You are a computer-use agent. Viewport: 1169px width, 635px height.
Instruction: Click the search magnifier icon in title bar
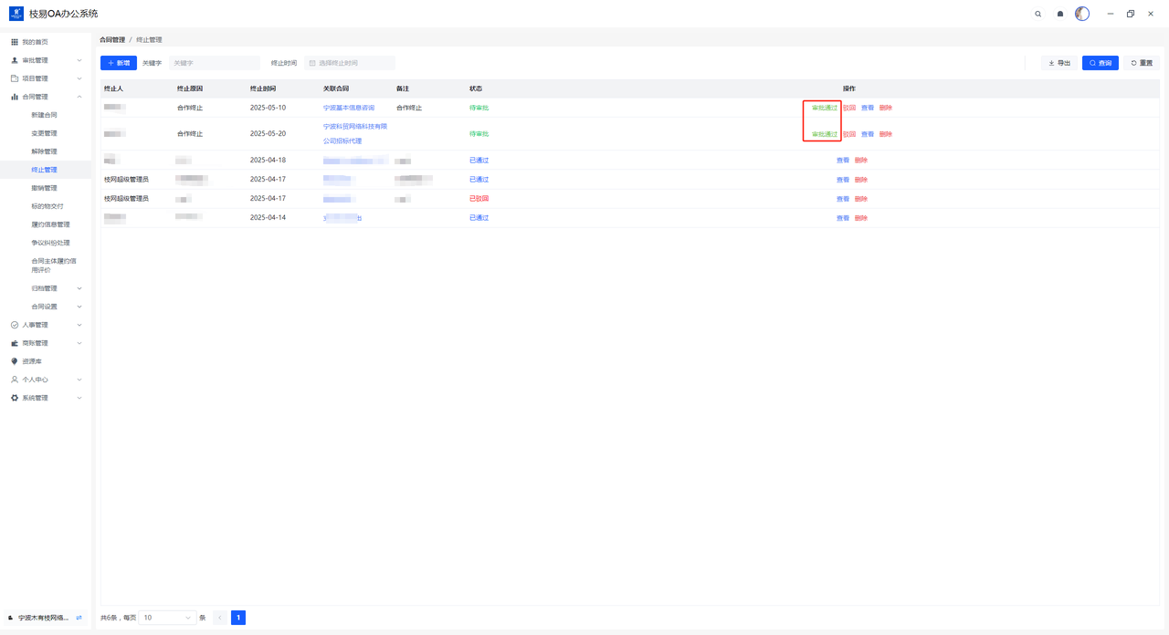[x=1037, y=14]
